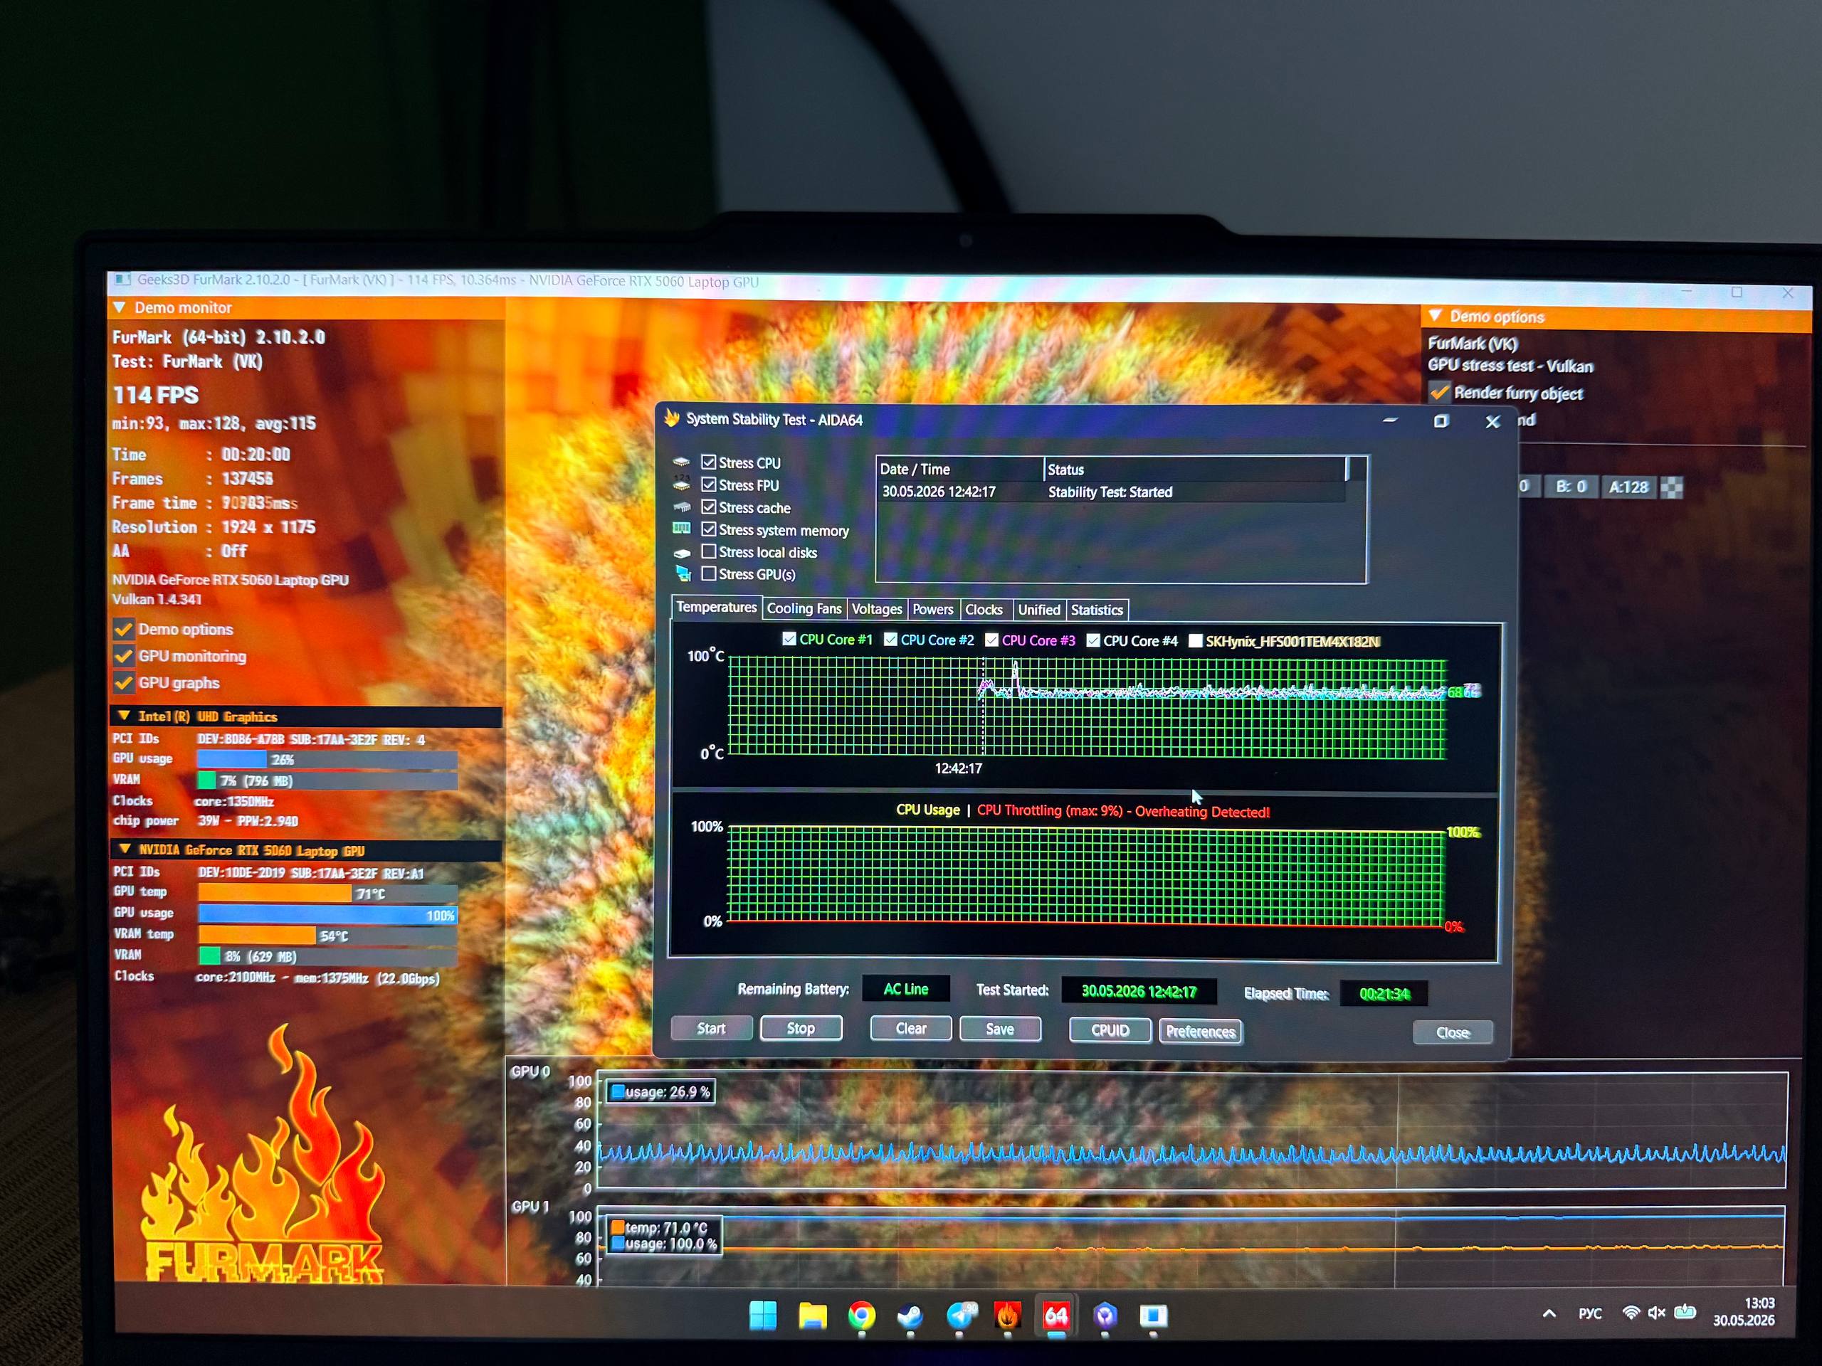Uncheck Stress cache
This screenshot has width=1822, height=1366.
tap(708, 507)
